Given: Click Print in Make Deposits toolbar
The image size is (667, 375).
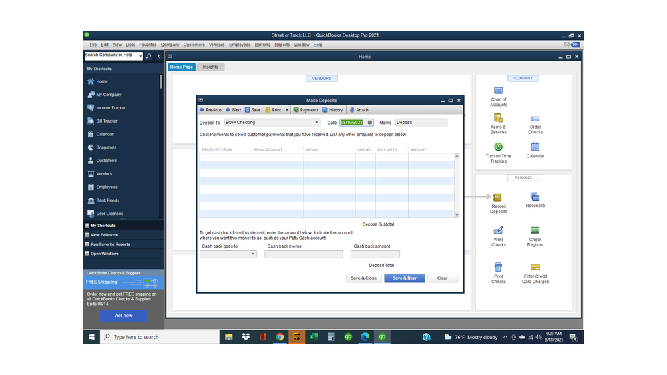Looking at the screenshot, I should [x=273, y=109].
